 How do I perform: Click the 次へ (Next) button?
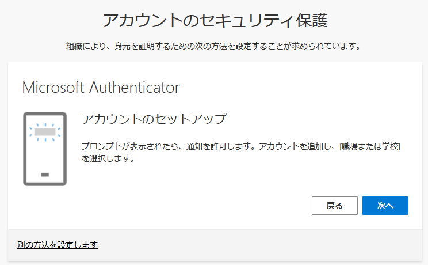point(385,206)
